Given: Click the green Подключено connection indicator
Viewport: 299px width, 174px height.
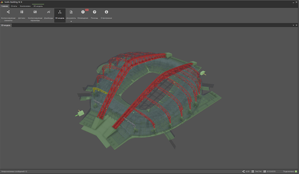Looking at the screenshot, I should click(296, 172).
